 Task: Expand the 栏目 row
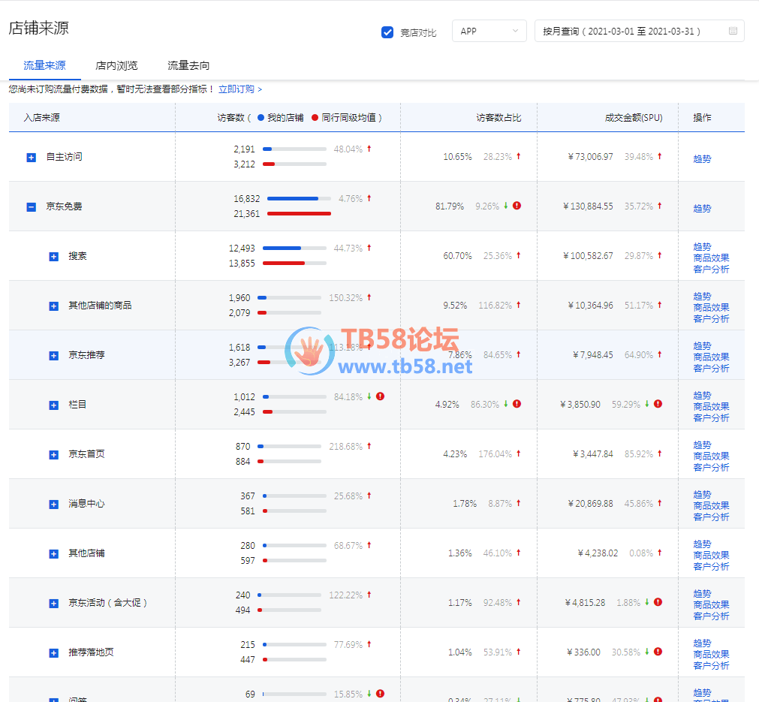(54, 405)
